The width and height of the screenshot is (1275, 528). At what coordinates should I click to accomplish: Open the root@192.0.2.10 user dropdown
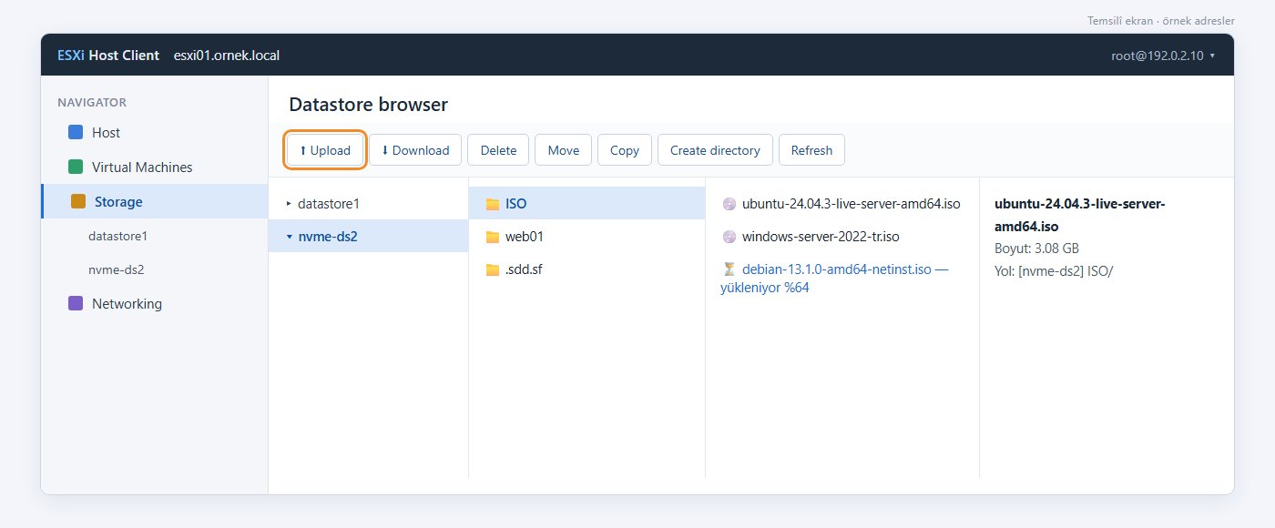coord(1163,56)
